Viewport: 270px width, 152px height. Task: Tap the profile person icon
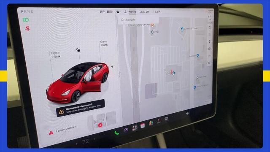[x=125, y=12]
